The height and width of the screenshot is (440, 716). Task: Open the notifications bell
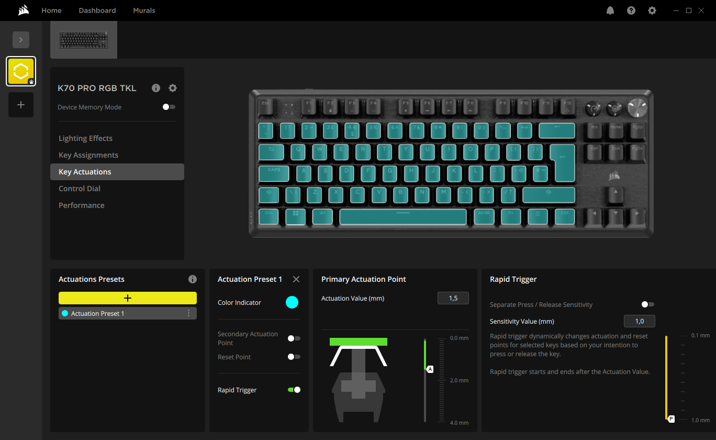point(610,10)
